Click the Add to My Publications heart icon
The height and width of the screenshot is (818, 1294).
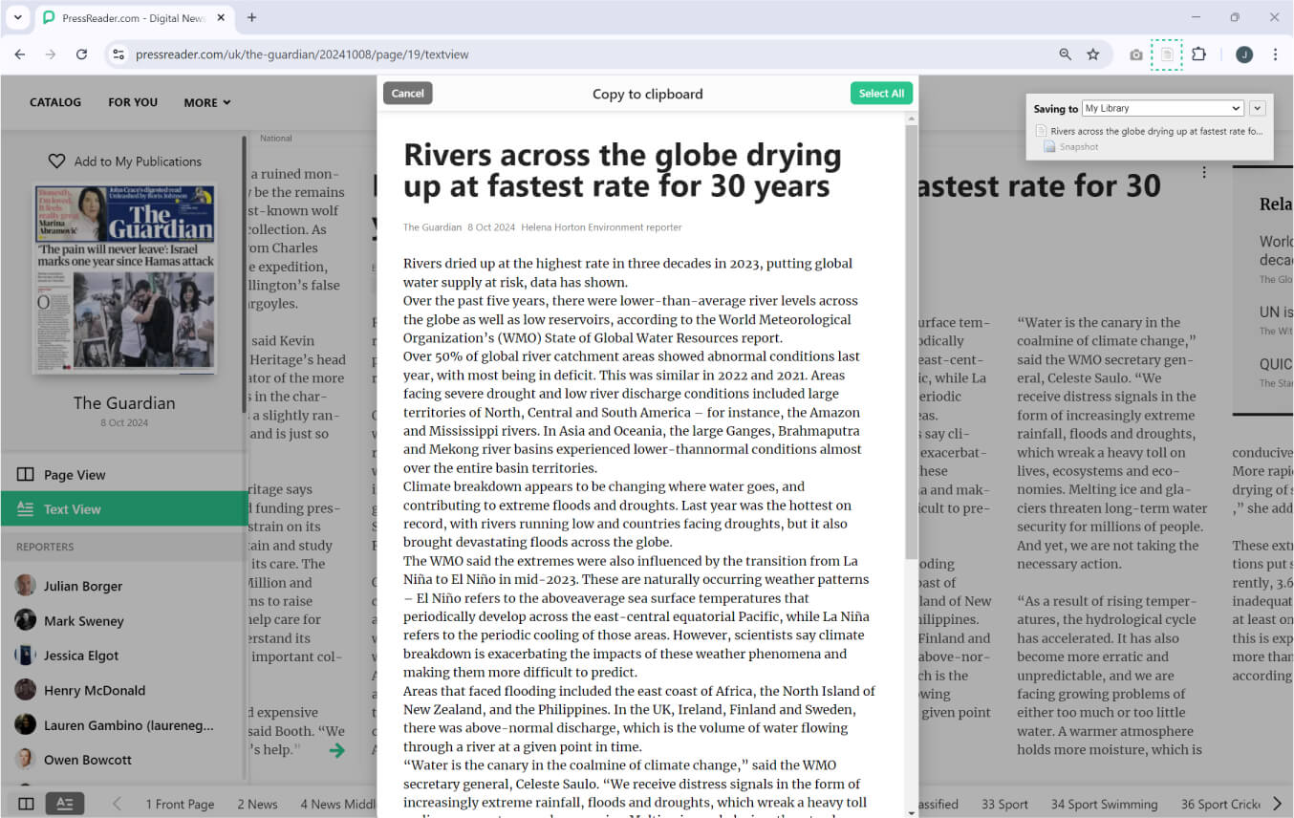[57, 161]
